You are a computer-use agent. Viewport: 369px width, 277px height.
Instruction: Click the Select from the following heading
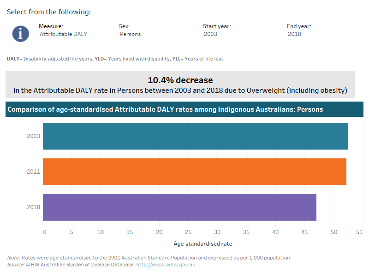(x=48, y=12)
